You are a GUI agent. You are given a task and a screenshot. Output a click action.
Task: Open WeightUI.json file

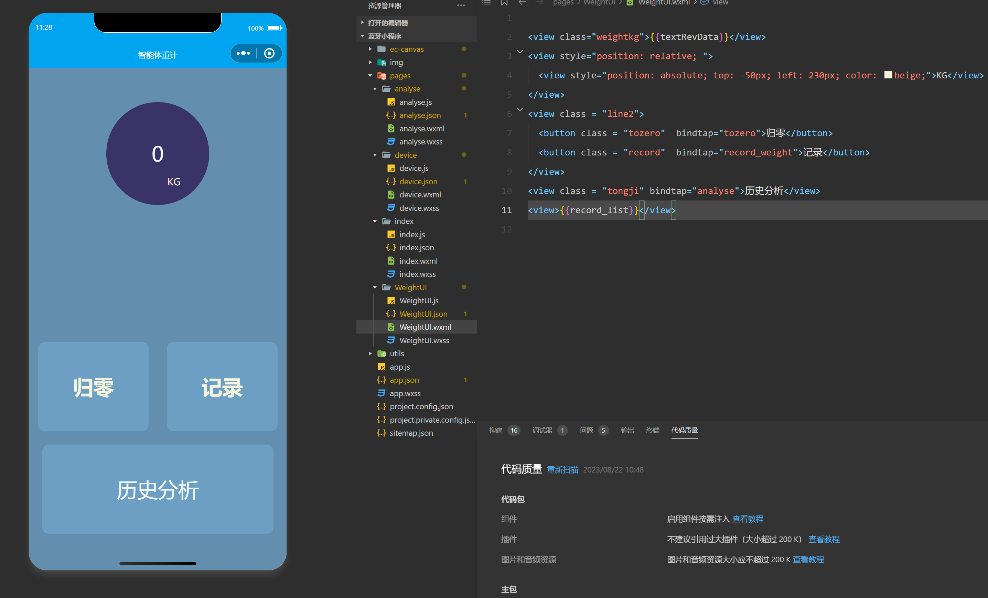click(x=423, y=313)
